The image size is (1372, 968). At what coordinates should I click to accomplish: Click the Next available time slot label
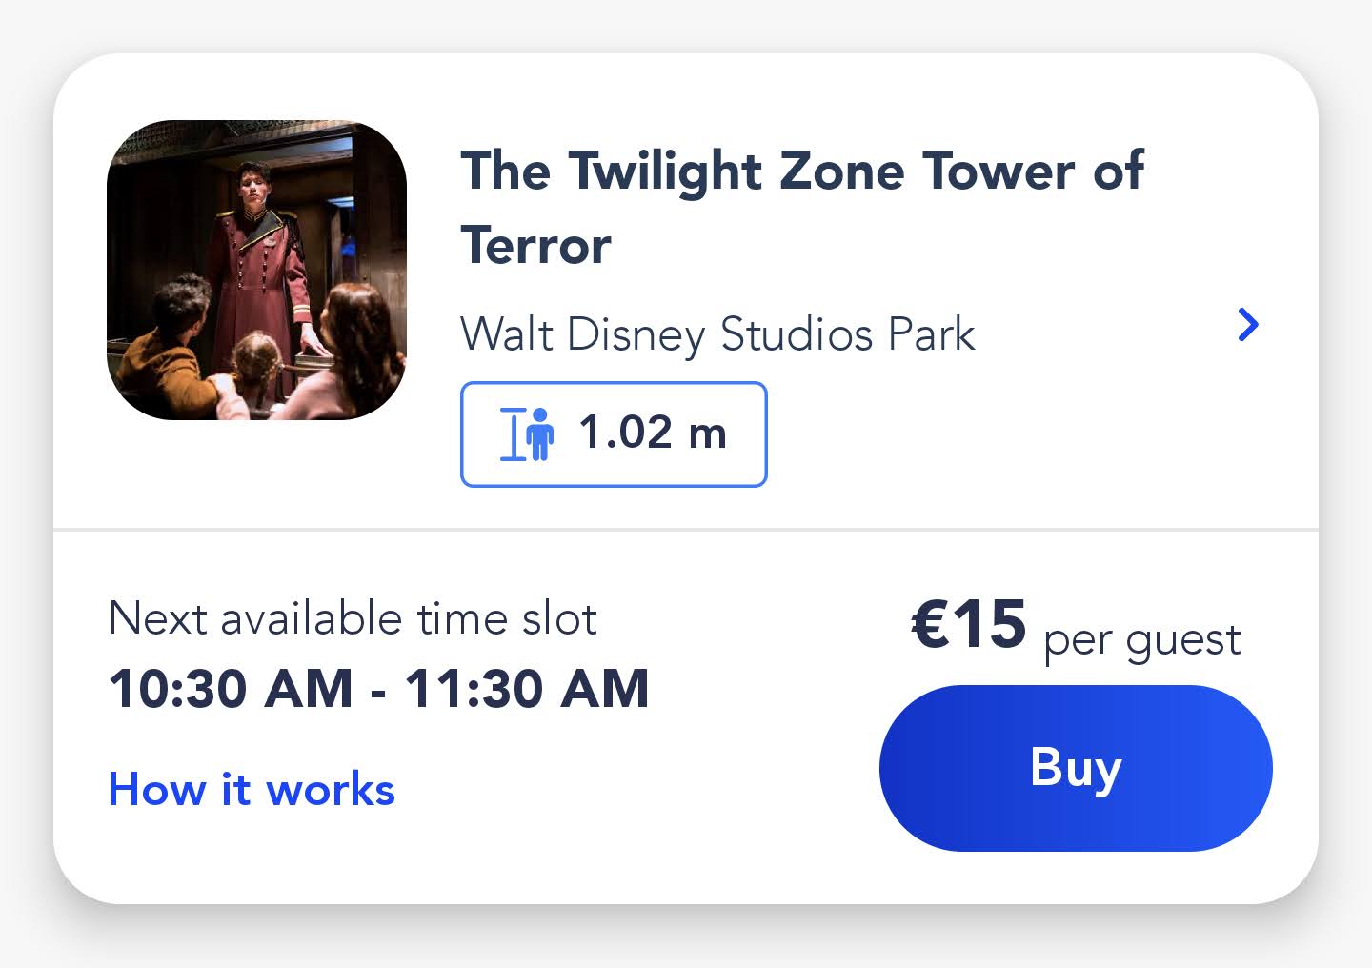(353, 618)
